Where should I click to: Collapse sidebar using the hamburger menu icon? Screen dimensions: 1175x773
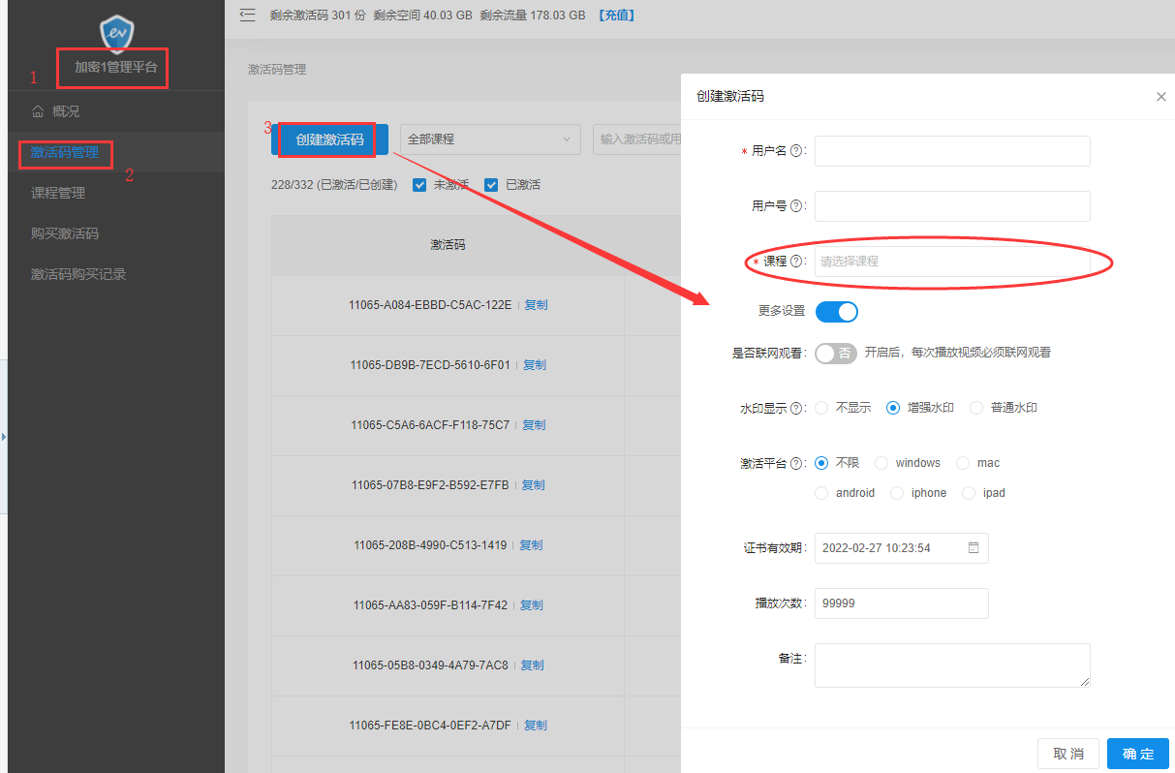(247, 15)
